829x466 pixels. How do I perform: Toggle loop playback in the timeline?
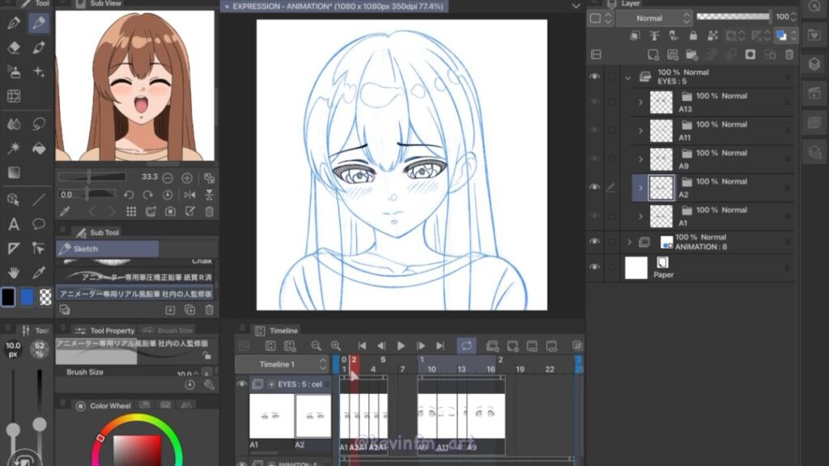pos(466,345)
